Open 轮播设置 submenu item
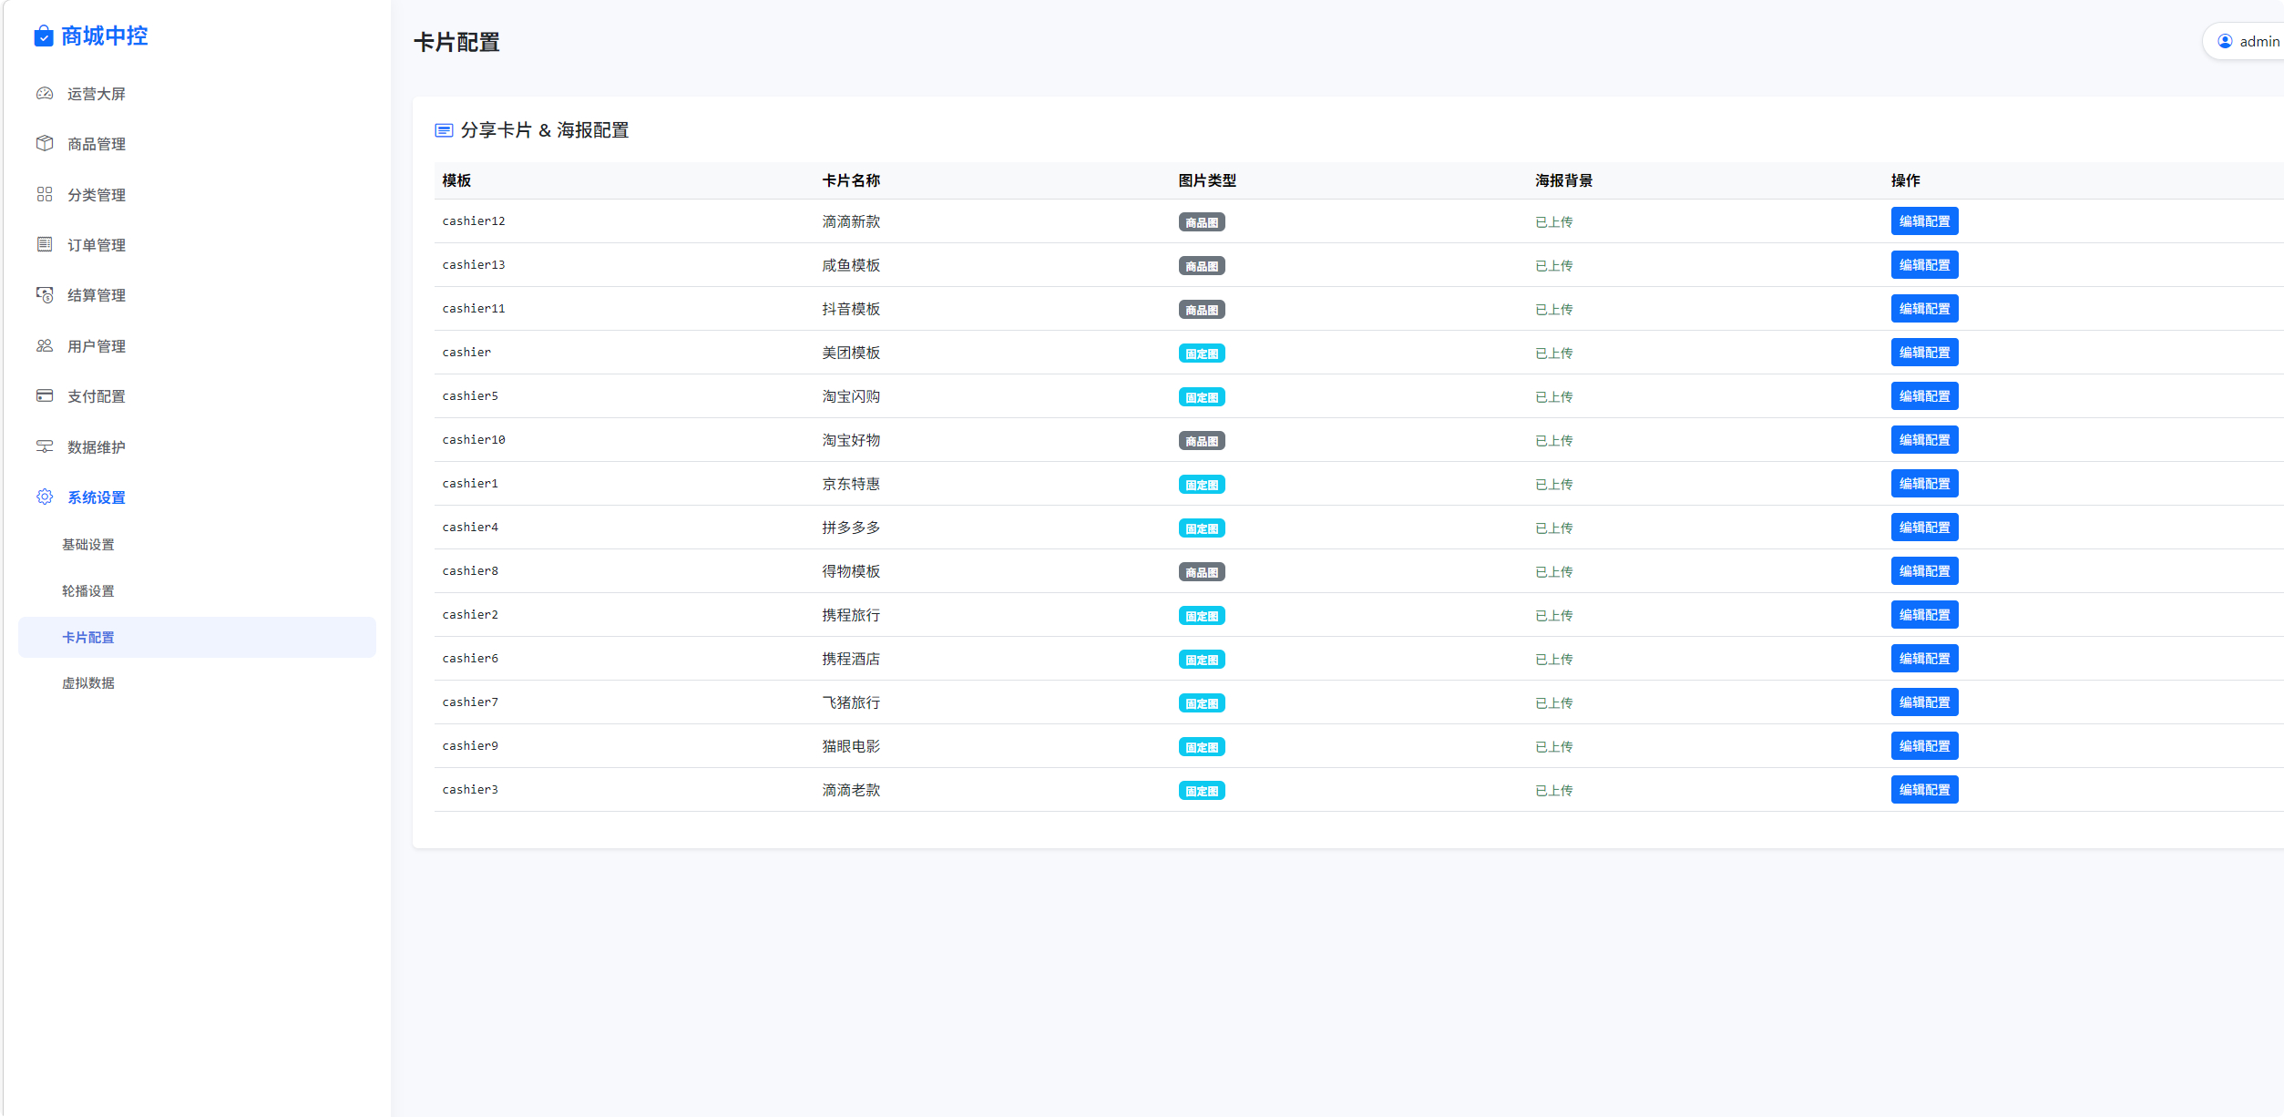This screenshot has height=1117, width=2284. coord(88,591)
